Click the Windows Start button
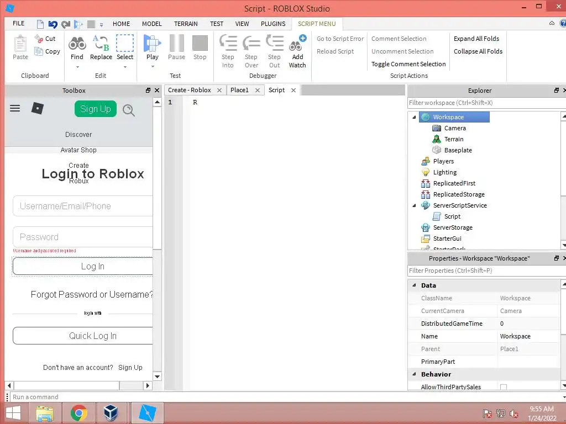This screenshot has height=424, width=566. point(13,413)
